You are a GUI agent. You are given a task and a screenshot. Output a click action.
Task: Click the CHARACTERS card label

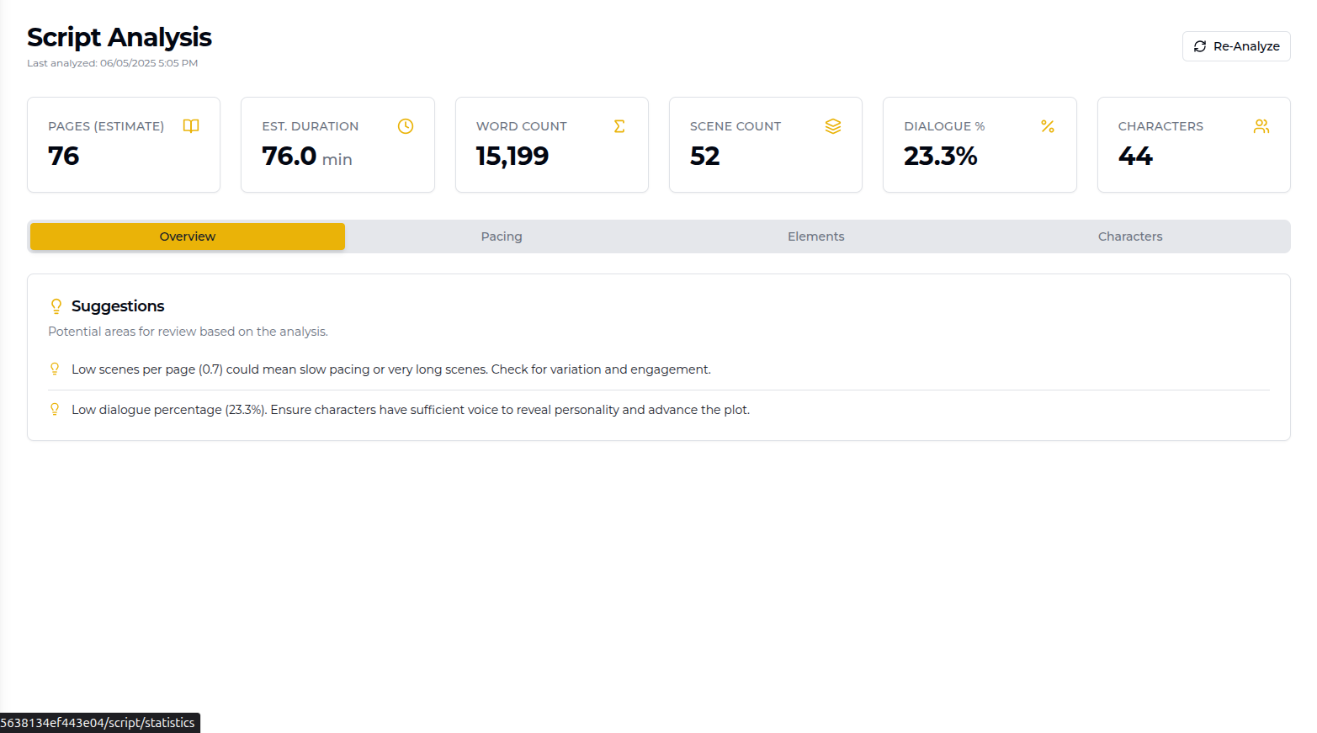pyautogui.click(x=1160, y=126)
